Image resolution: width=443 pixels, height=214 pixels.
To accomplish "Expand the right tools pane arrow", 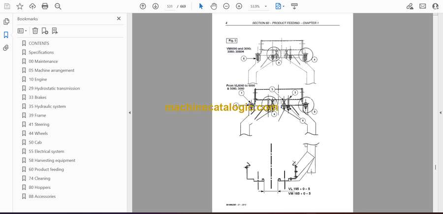I will pos(440,113).
